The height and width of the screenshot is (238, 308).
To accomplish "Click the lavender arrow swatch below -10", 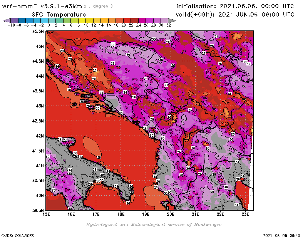I will pyautogui.click(x=7, y=20).
